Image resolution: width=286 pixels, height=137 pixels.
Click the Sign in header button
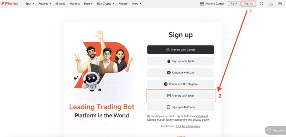coord(234,4)
